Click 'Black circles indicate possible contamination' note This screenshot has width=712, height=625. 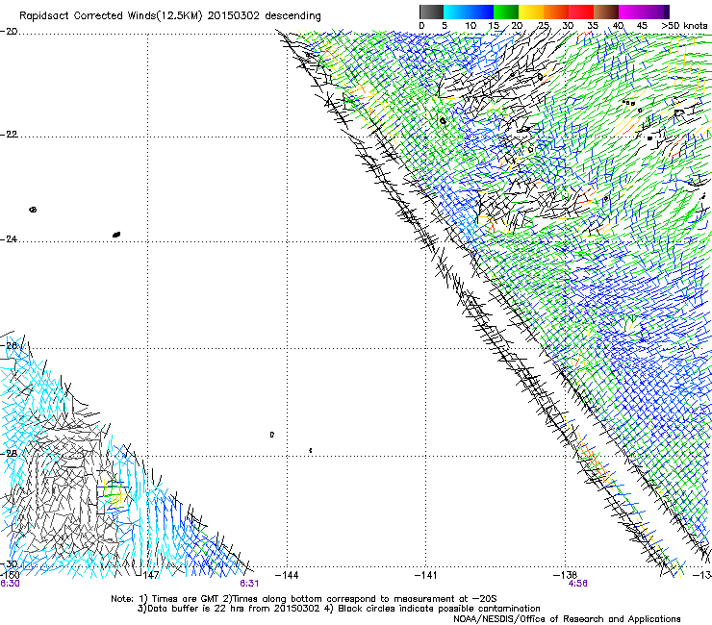click(439, 609)
